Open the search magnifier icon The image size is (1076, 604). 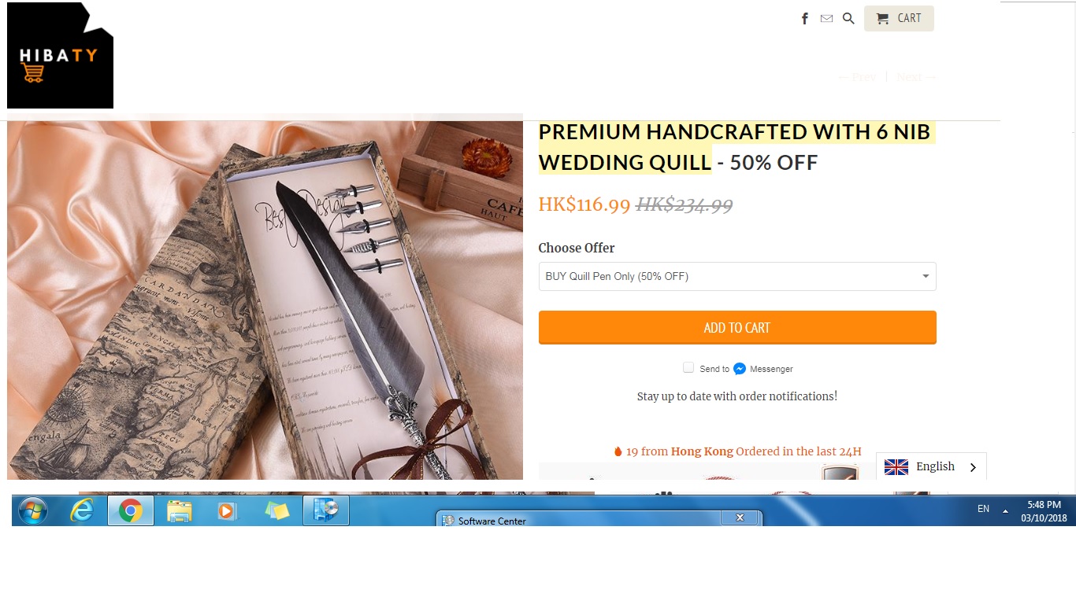[x=848, y=19]
